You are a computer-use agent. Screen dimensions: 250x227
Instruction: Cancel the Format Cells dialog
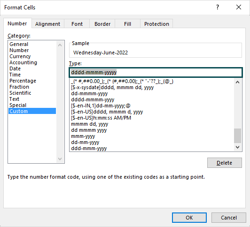(x=229, y=218)
